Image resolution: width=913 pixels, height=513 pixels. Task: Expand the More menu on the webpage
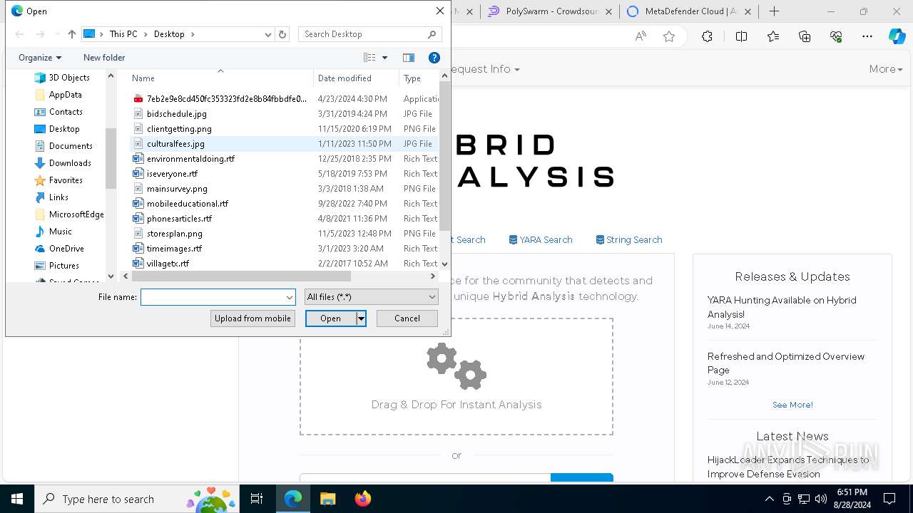click(x=886, y=69)
